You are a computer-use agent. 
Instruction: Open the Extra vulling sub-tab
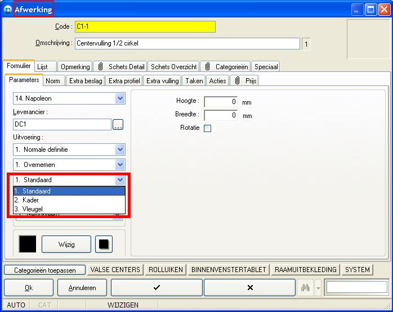(162, 81)
